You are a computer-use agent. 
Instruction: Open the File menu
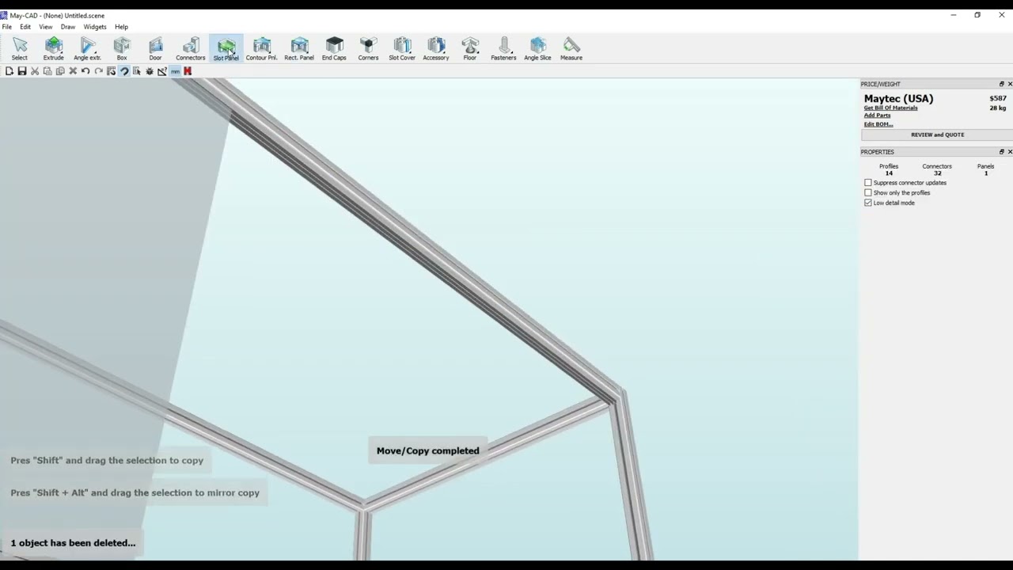tap(7, 27)
